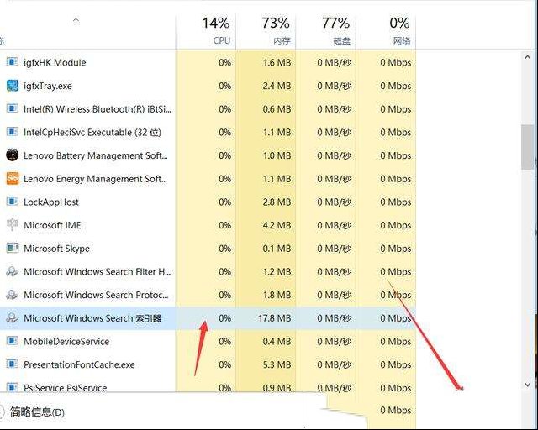Image resolution: width=538 pixels, height=430 pixels.
Task: Click the 4.2 MB memory value
Action: pyautogui.click(x=277, y=225)
